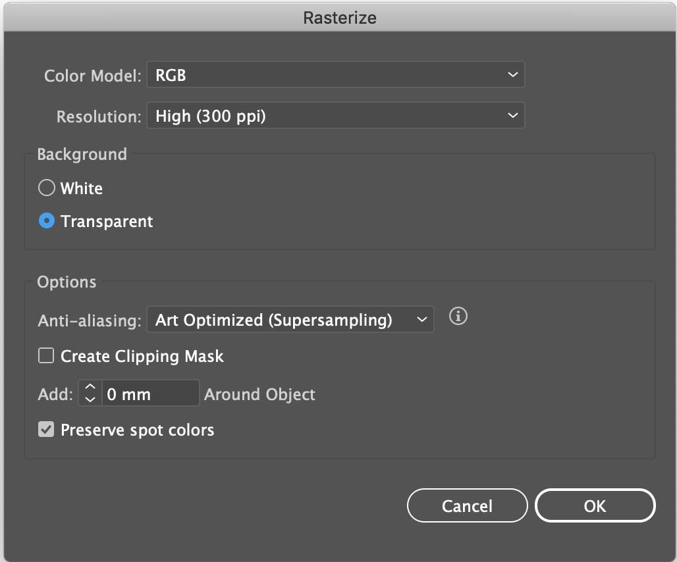This screenshot has height=562, width=677.
Task: Select the White background radio button
Action: point(47,188)
